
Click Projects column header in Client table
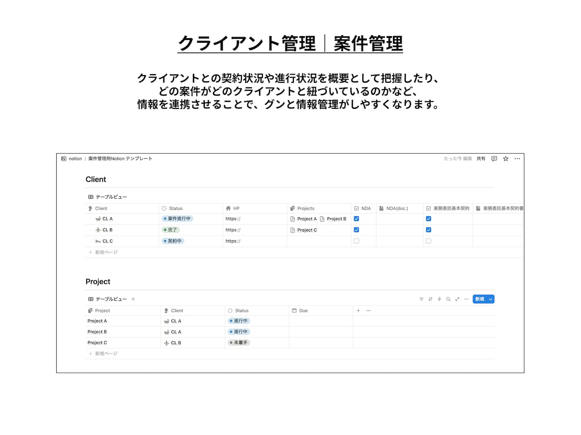319,208
